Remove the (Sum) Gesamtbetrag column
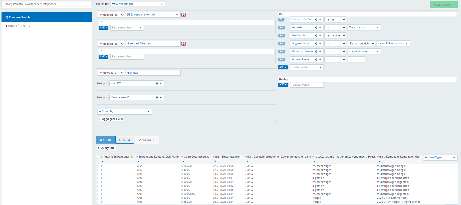The width and height of the screenshot is (461, 205). tap(183, 161)
